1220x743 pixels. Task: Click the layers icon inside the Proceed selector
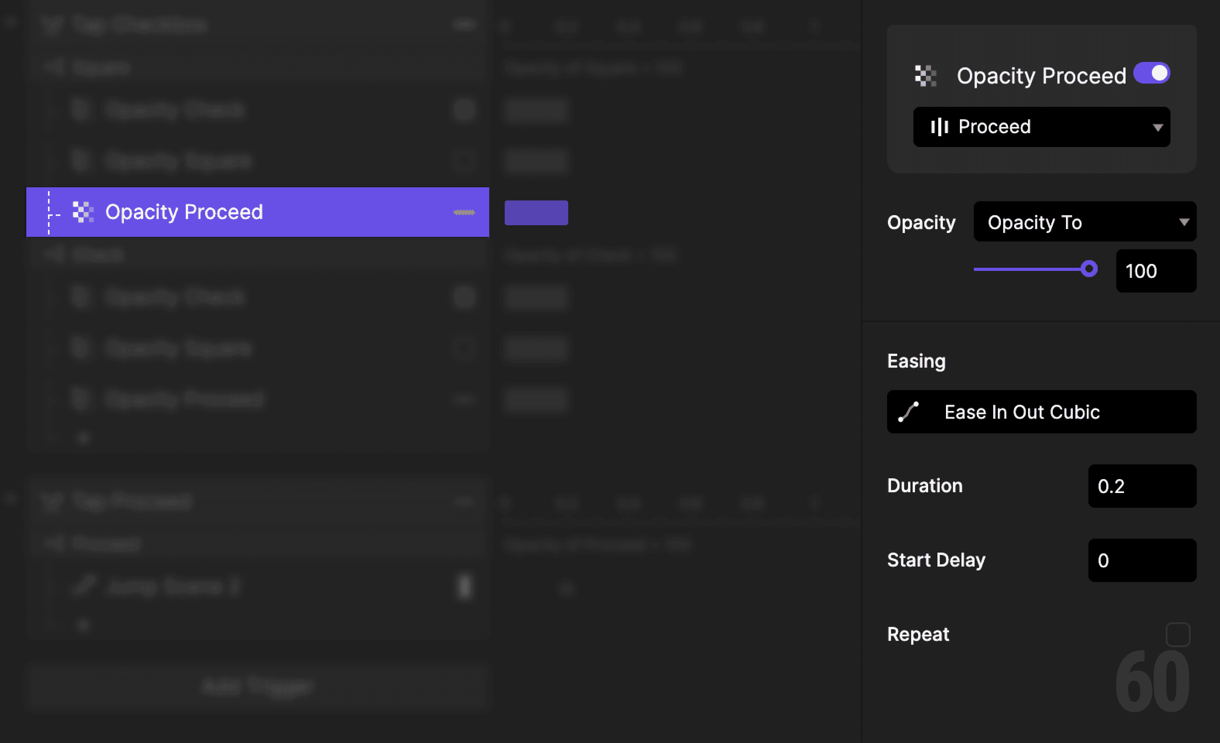[940, 127]
